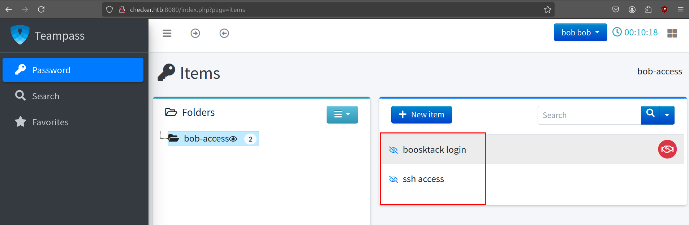
Task: Click the bob-access breadcrumb text at right
Action: coord(659,72)
